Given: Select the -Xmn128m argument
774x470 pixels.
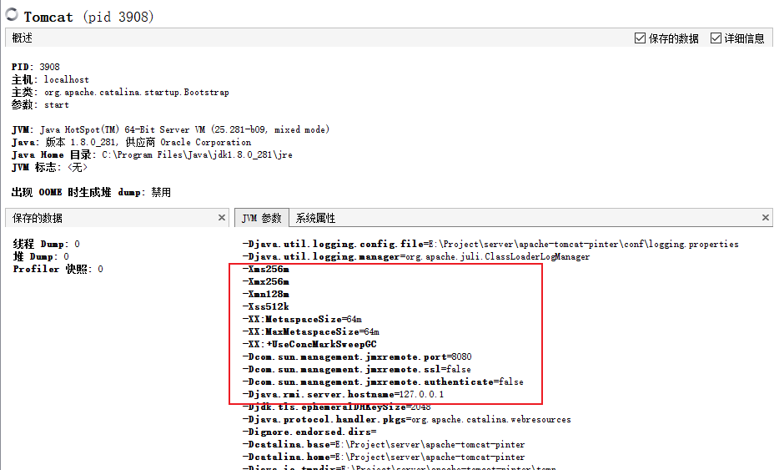Looking at the screenshot, I should coord(265,294).
